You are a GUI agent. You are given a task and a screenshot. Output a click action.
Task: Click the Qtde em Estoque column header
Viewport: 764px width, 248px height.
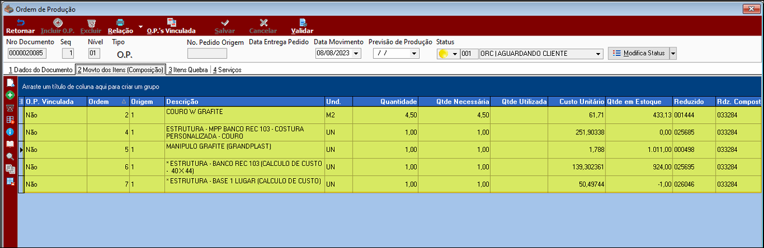pos(639,101)
